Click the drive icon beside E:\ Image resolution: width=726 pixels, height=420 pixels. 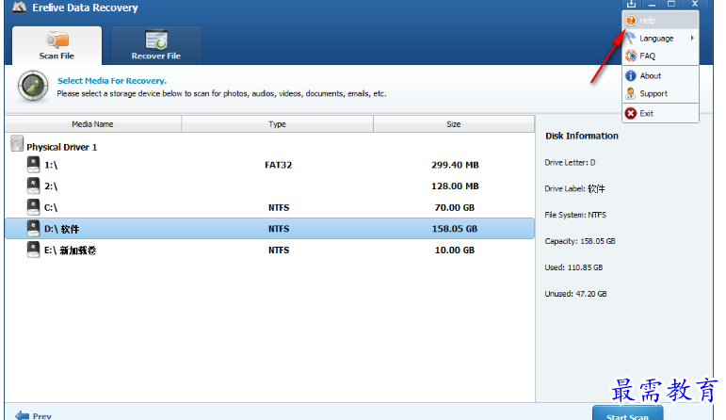click(33, 250)
